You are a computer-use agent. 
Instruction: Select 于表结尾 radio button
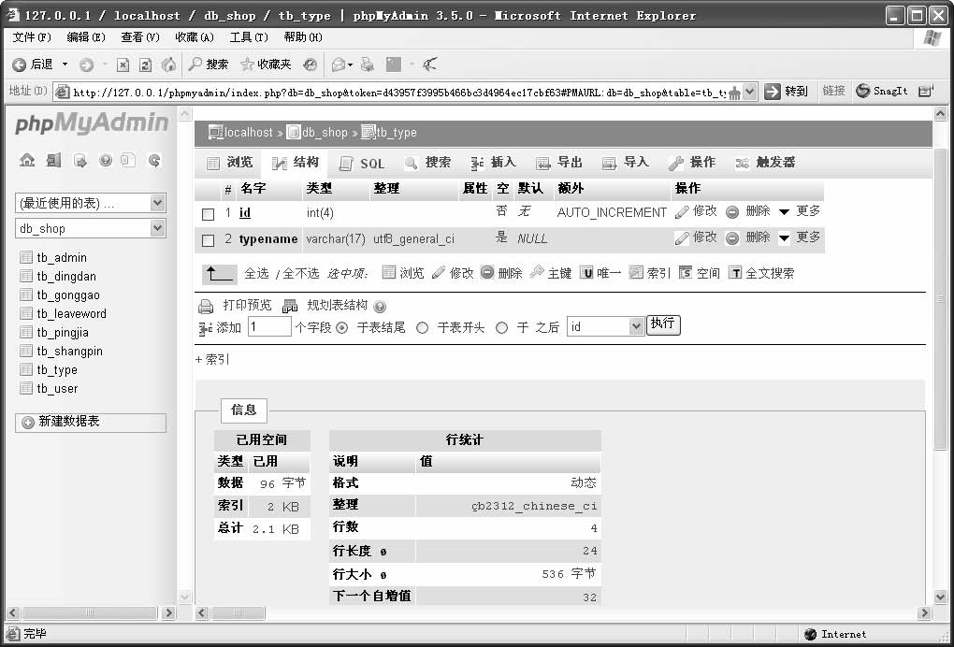click(x=342, y=328)
